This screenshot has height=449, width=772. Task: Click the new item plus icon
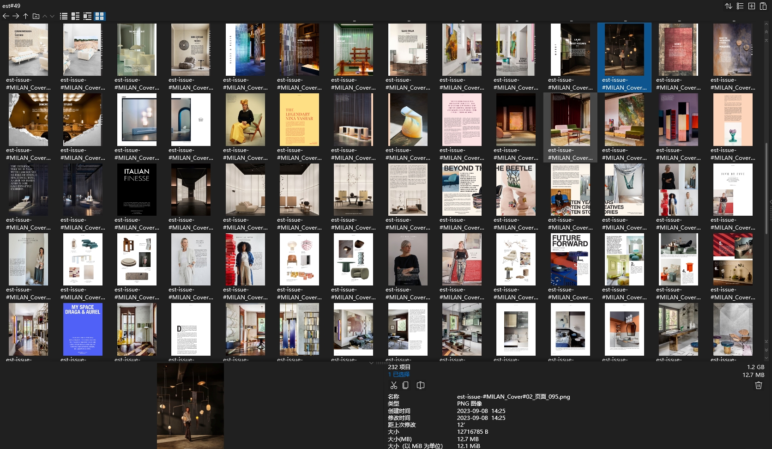tap(752, 6)
